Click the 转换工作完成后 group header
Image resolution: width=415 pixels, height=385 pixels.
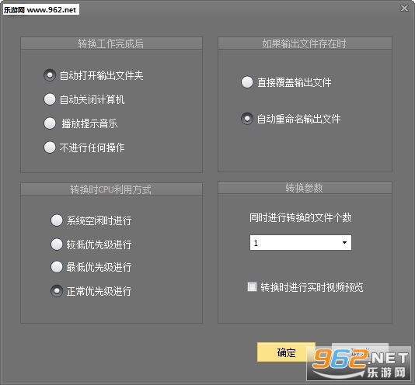coord(111,43)
